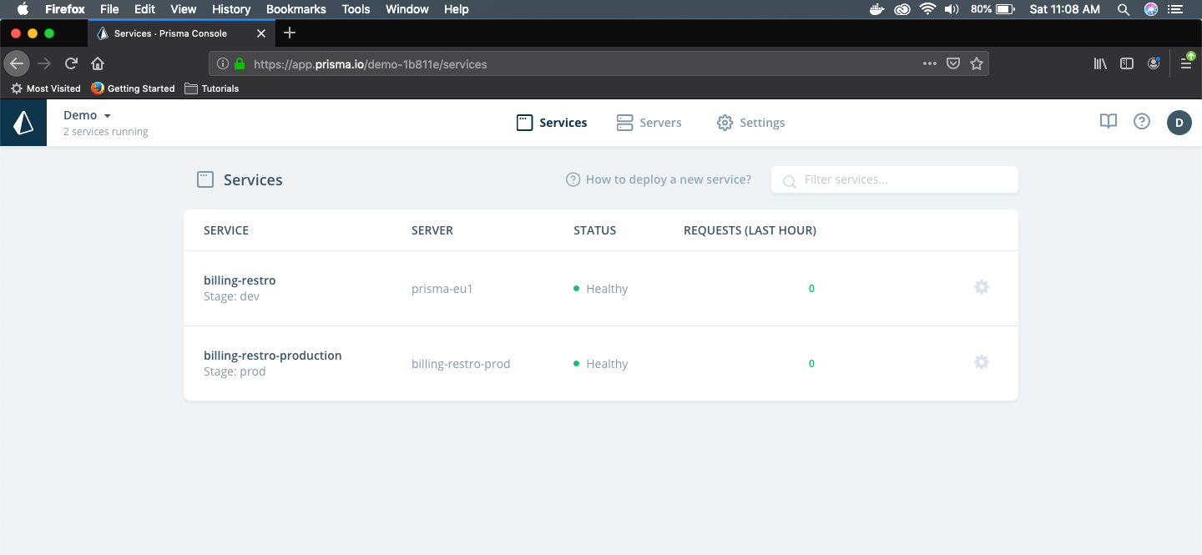Switch to the Settings tab

pyautogui.click(x=750, y=123)
